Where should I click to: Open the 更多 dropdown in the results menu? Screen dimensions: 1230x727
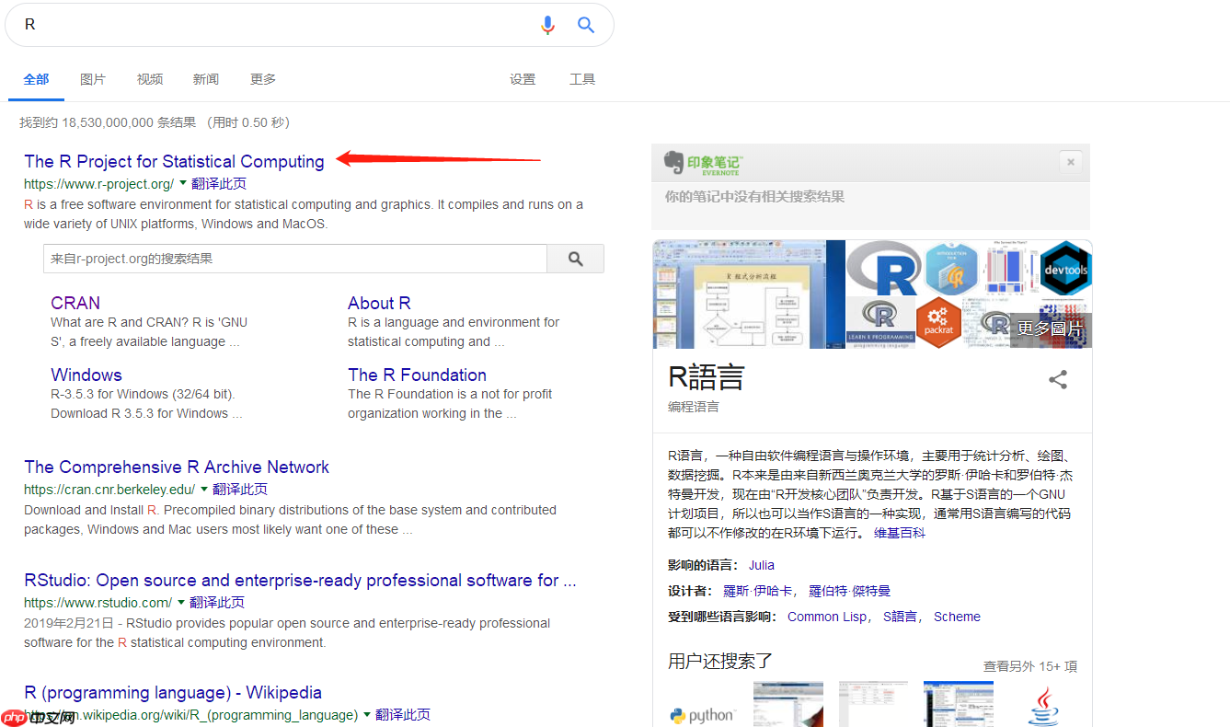262,79
